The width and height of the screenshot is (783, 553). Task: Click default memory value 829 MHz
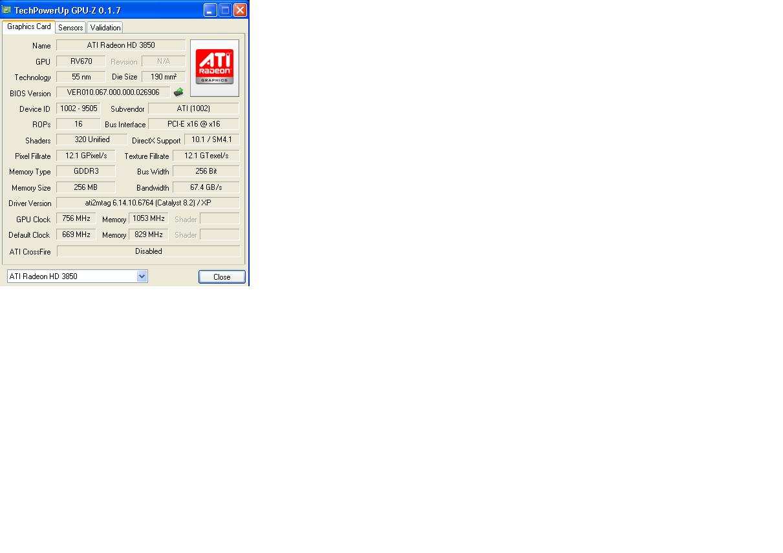(149, 235)
